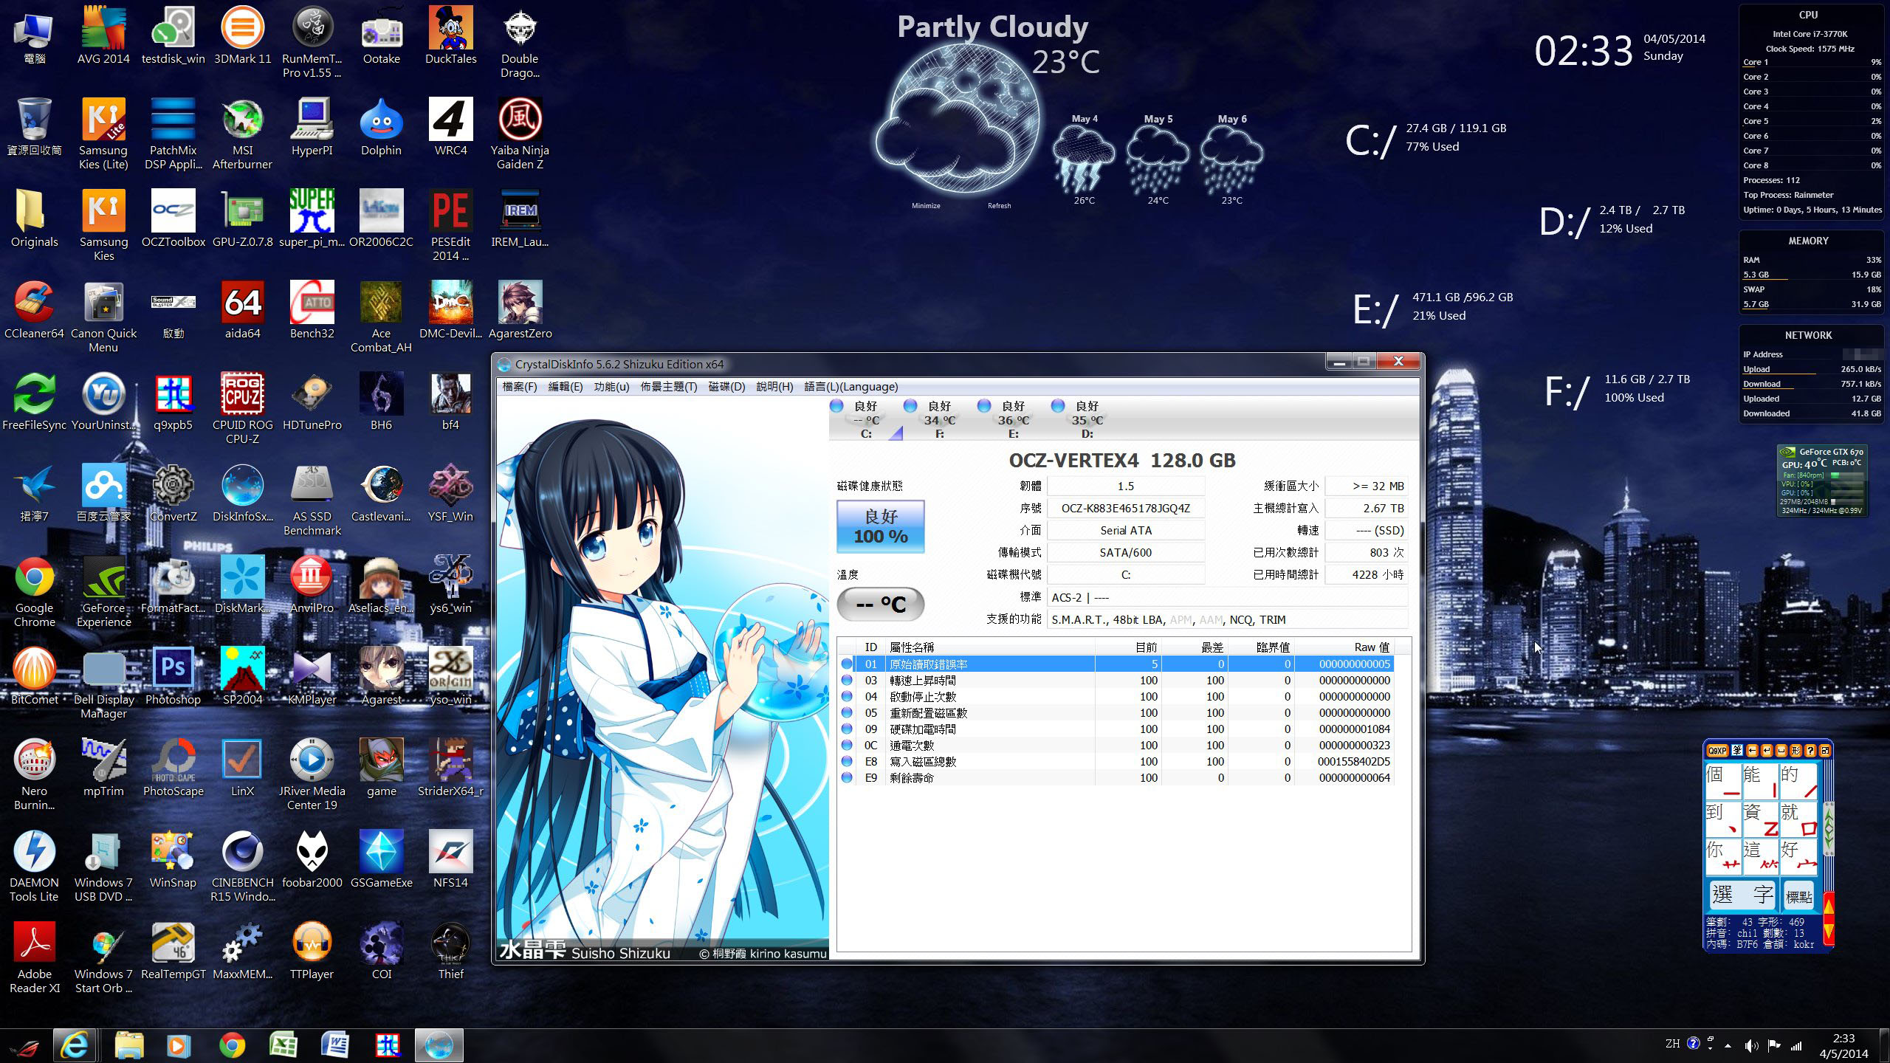Screen dimensions: 1890x1063
Task: Click the -- °C temperature button
Action: (x=880, y=605)
